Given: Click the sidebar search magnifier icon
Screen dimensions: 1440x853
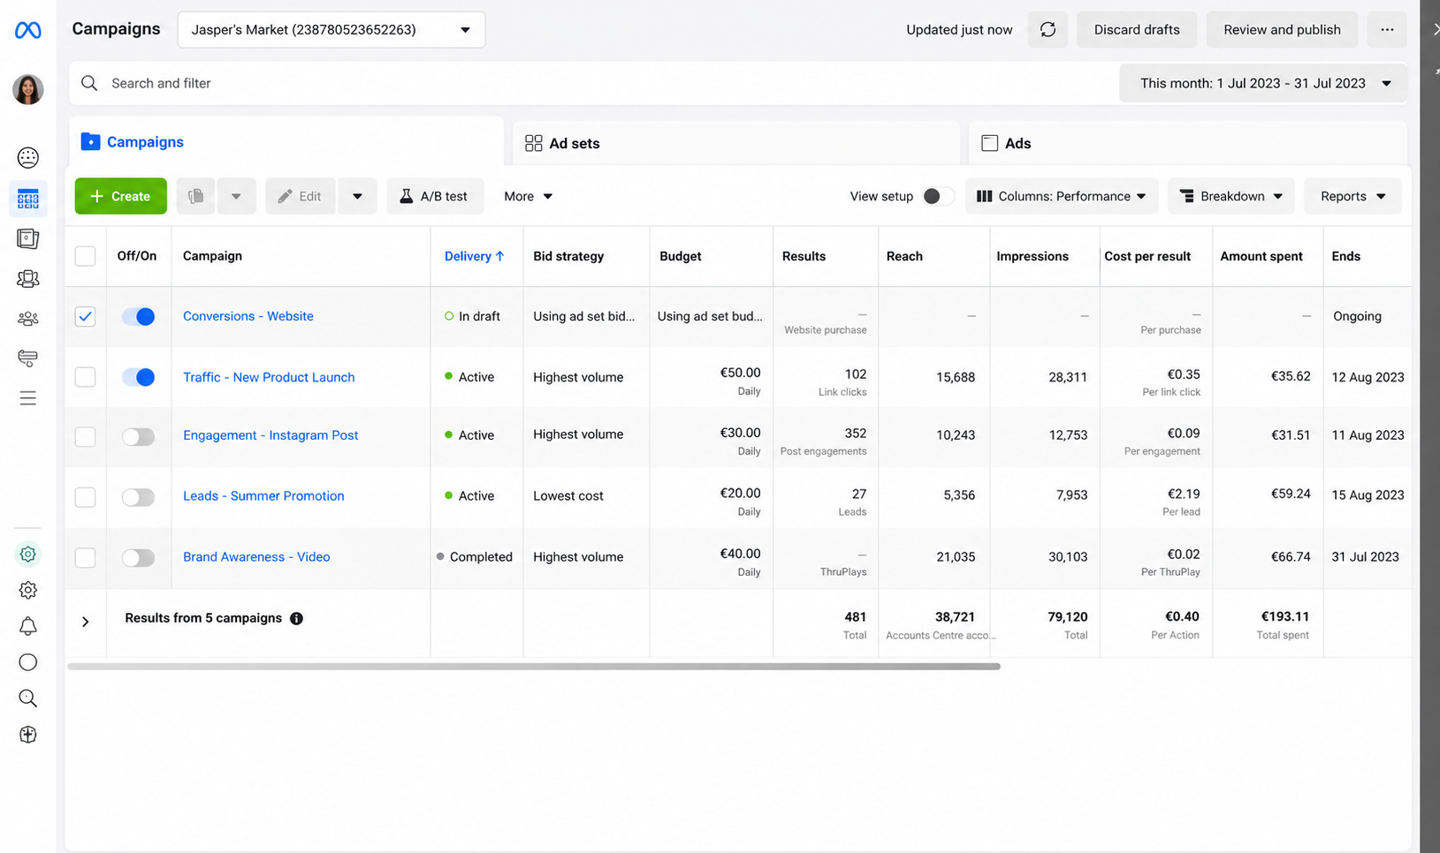Looking at the screenshot, I should pyautogui.click(x=27, y=698).
